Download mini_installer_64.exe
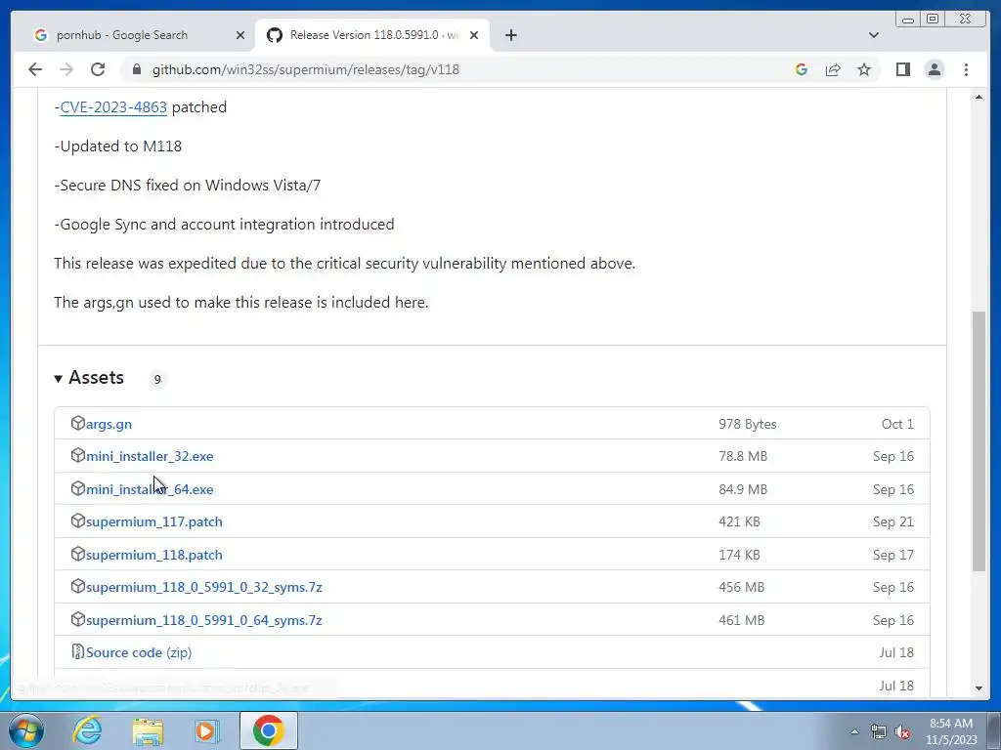The width and height of the screenshot is (1001, 750). [150, 490]
